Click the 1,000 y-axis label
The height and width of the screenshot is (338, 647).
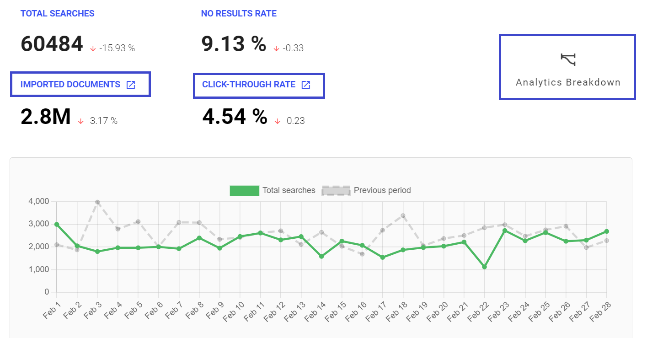point(38,269)
